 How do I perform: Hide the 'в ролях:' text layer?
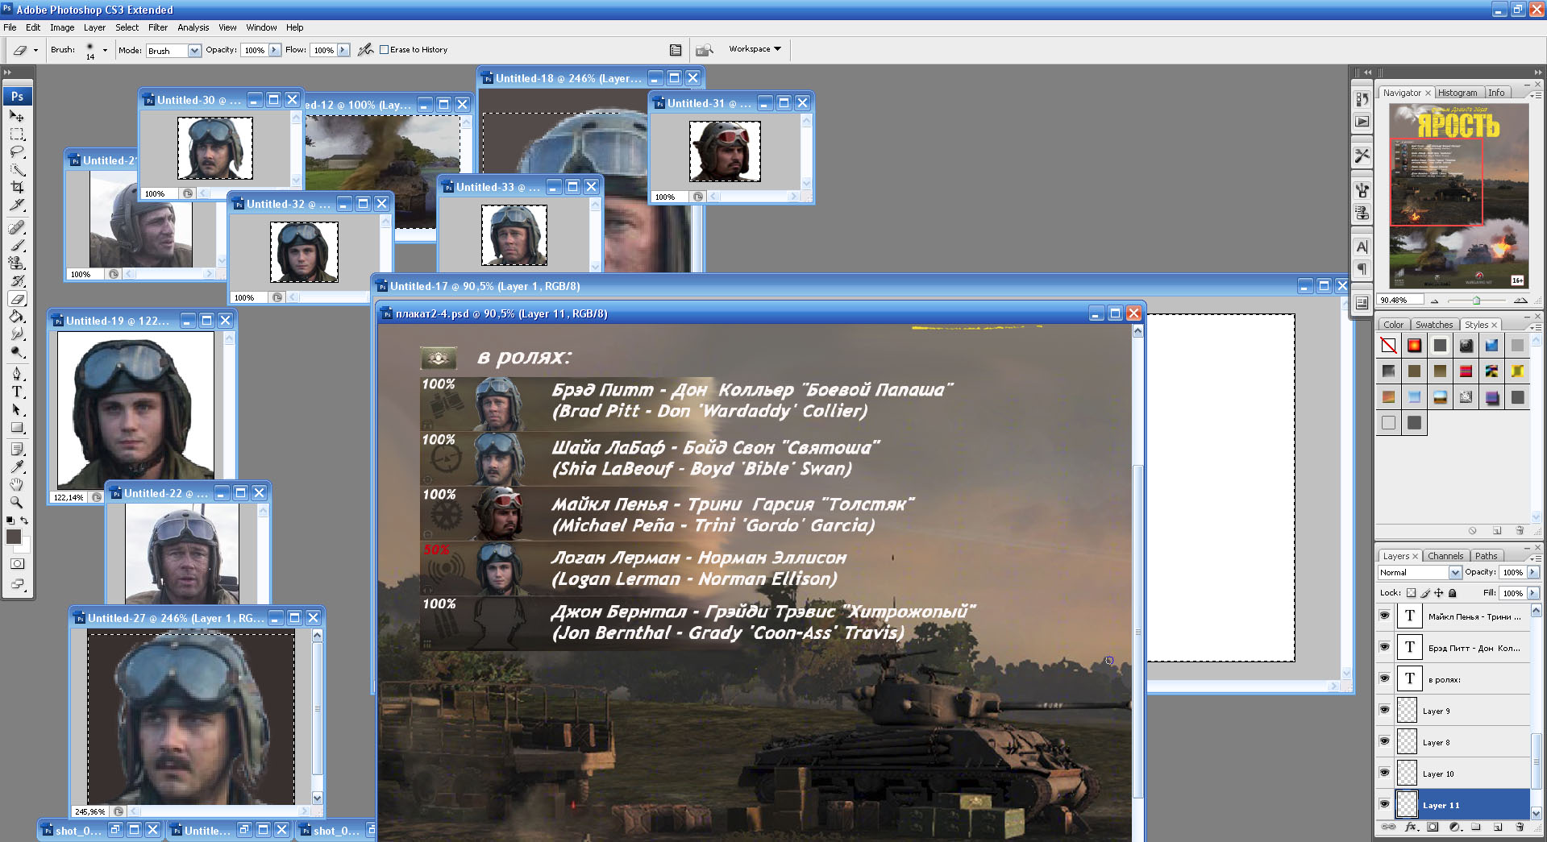(x=1385, y=678)
